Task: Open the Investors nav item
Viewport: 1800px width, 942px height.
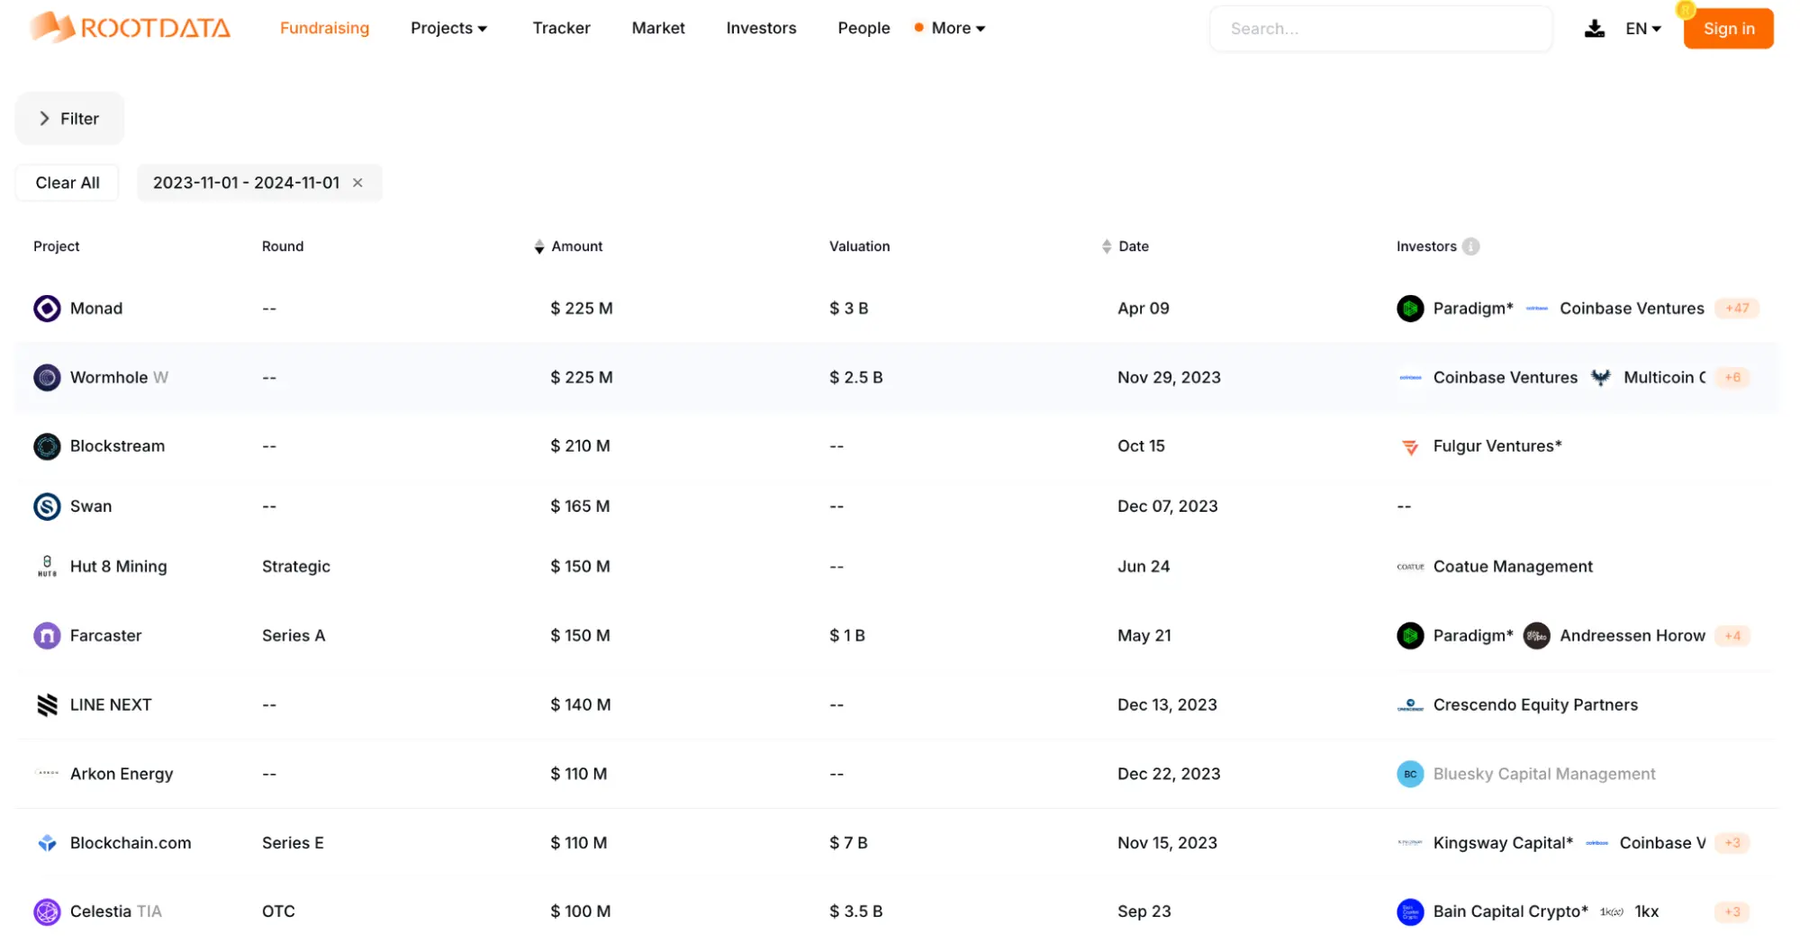Action: click(761, 29)
